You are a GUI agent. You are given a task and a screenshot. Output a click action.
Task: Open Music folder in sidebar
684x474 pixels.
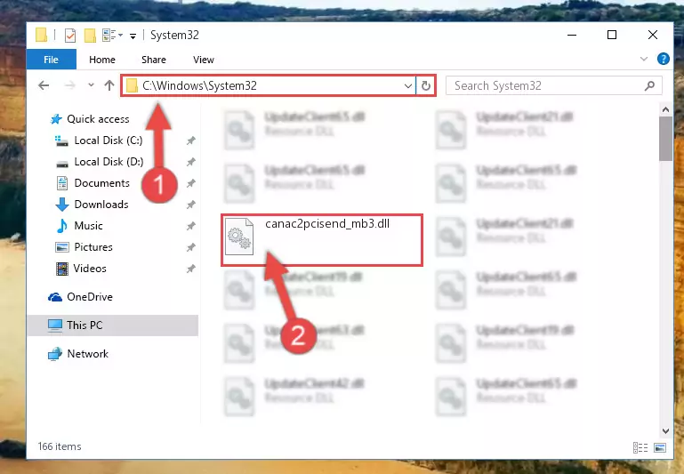point(88,226)
